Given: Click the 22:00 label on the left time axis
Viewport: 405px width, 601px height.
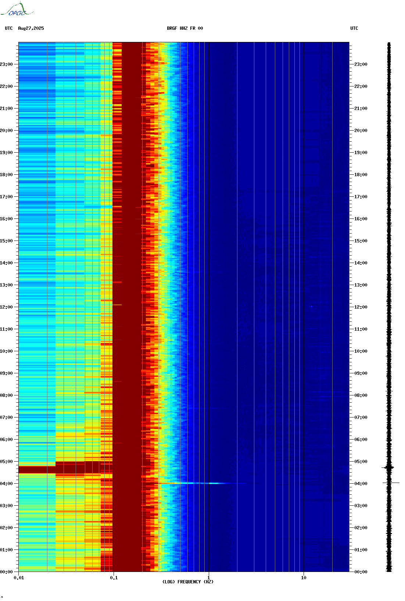Looking at the screenshot, I should point(6,86).
